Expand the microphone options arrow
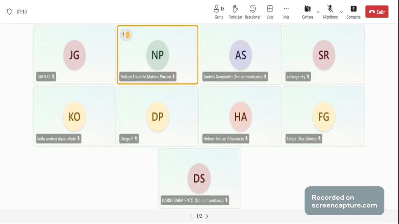This screenshot has width=399, height=224. click(x=341, y=12)
